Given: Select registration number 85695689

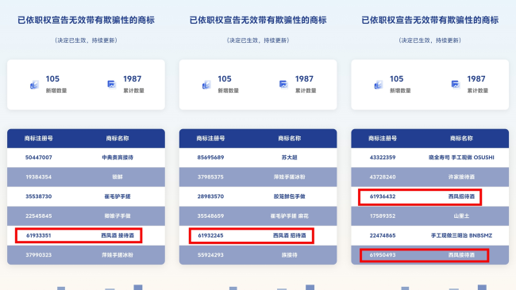Looking at the screenshot, I should click(210, 158).
